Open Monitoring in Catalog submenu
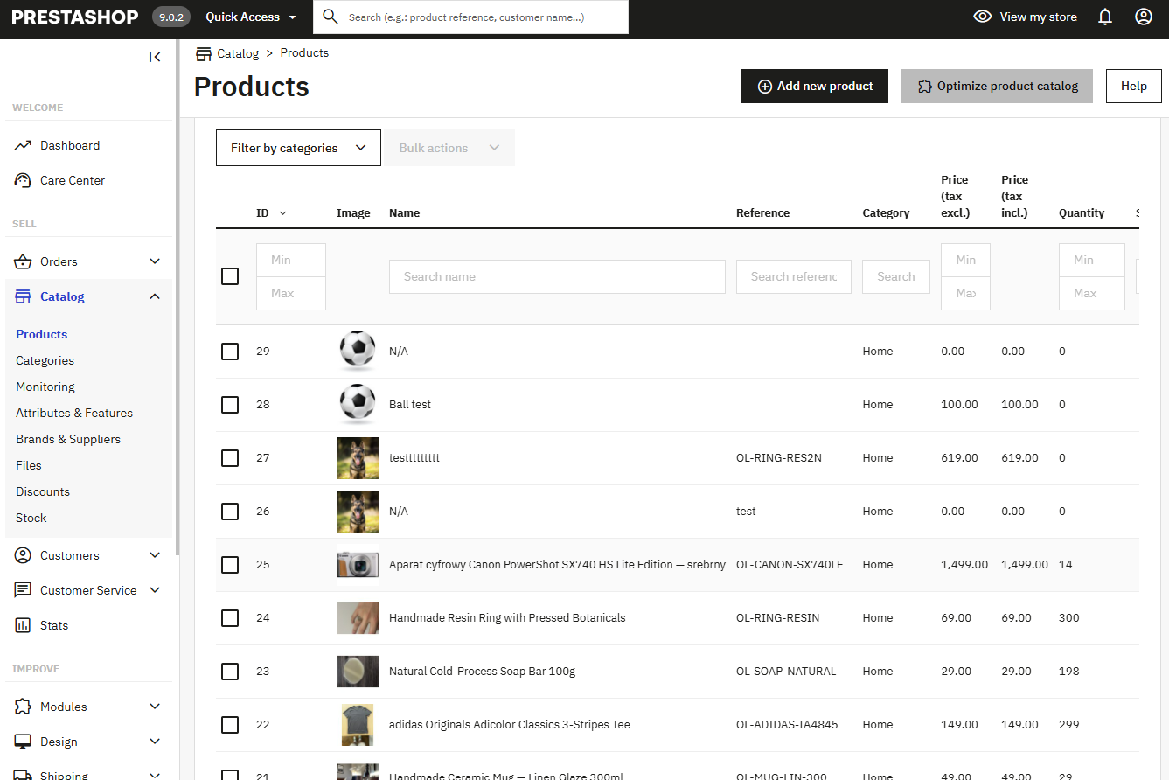 pos(45,387)
